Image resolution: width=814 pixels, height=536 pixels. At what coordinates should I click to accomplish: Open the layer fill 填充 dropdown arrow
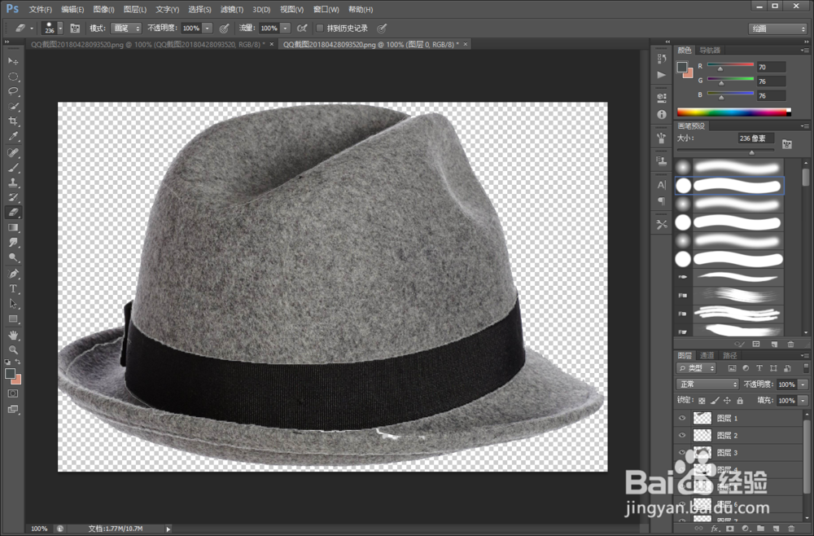click(x=803, y=401)
